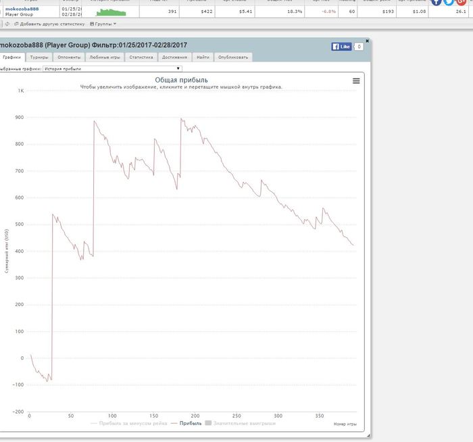473x442 pixels.
Task: Click Добавить другую статистику link
Action: pyautogui.click(x=49, y=24)
